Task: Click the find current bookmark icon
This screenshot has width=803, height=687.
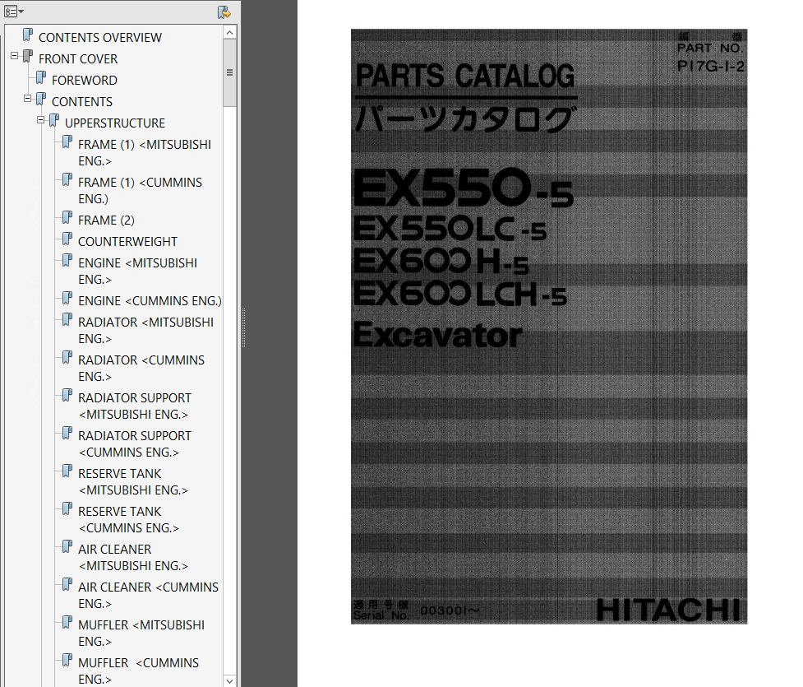Action: tap(224, 12)
